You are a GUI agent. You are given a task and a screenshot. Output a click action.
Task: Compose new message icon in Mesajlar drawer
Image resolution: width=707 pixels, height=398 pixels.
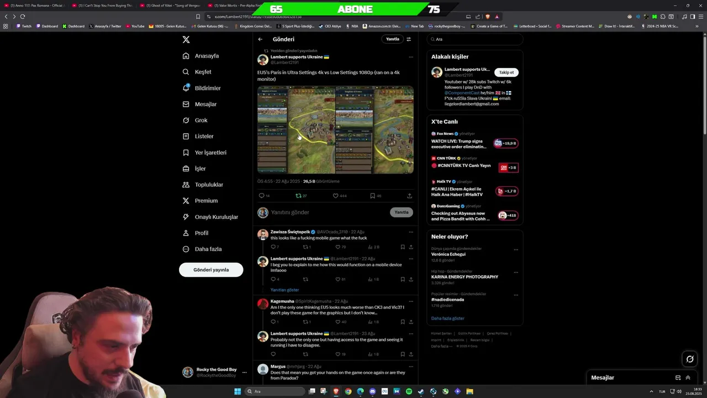(678, 378)
